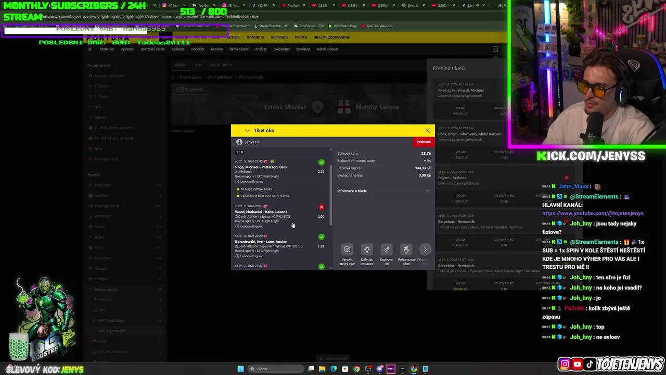Click the Windows Start button
This screenshot has width=666, height=375.
[240, 369]
